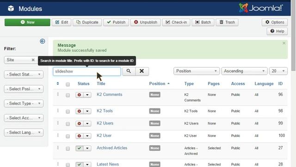Click the Edit toolbar button
Screen dimensions: 296x167
62,22
